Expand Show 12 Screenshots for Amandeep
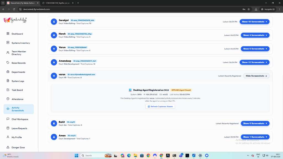 255,62
